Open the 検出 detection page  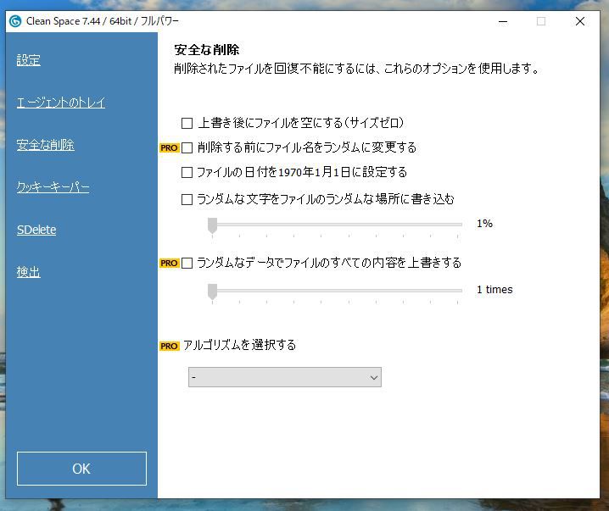tap(28, 272)
